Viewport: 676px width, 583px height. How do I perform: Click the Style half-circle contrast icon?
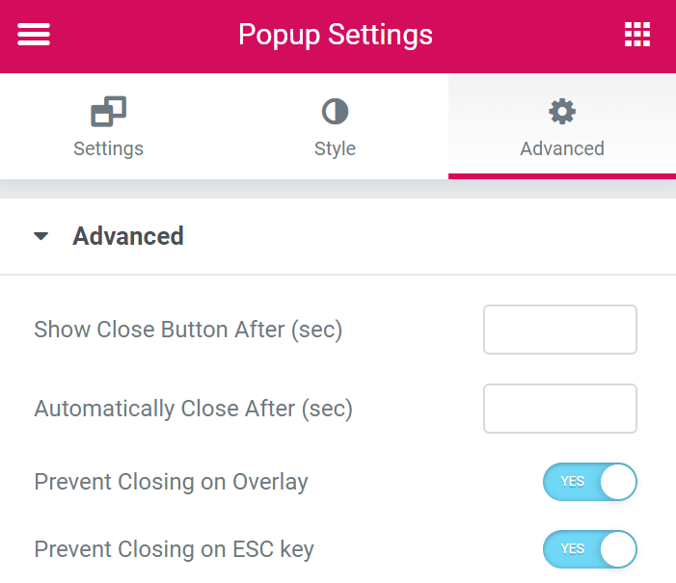pyautogui.click(x=335, y=111)
